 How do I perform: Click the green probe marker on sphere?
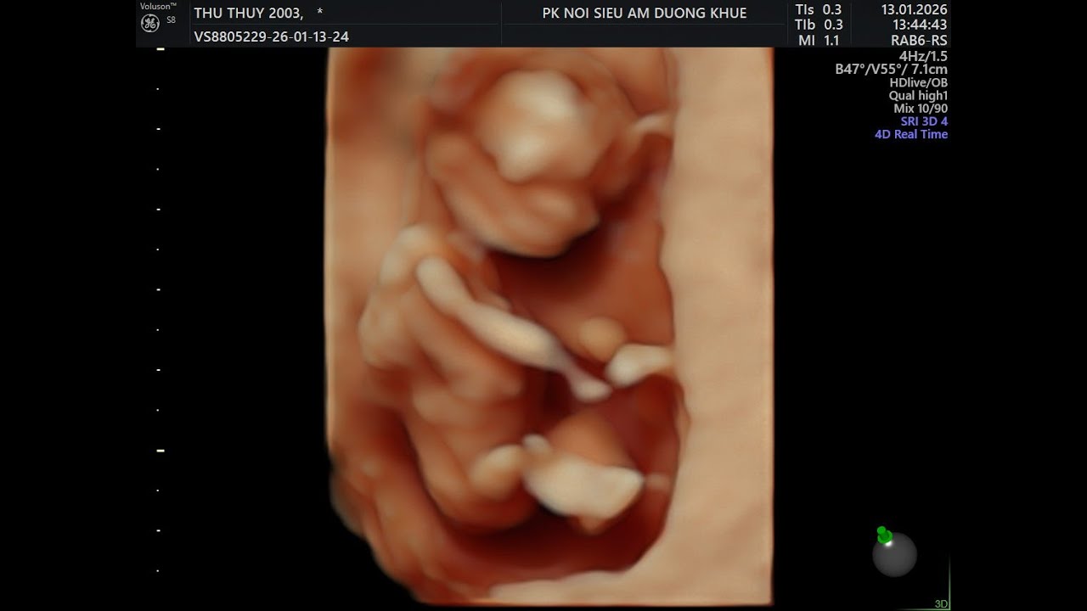[884, 535]
